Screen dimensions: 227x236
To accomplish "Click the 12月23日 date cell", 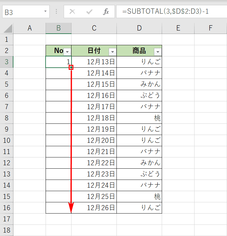I will point(94,174).
